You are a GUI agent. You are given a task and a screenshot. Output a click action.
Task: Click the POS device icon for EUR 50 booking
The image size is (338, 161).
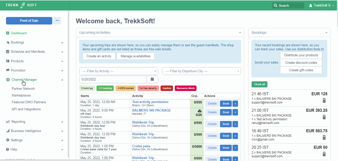pyautogui.click(x=324, y=154)
